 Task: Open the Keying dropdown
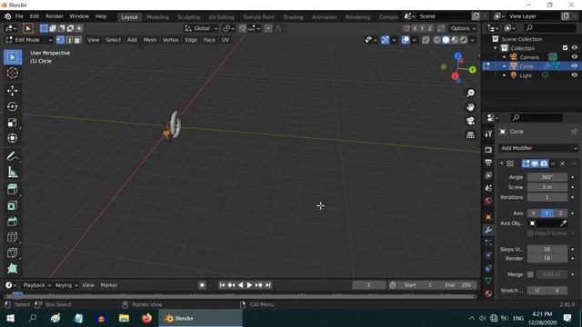[66, 285]
